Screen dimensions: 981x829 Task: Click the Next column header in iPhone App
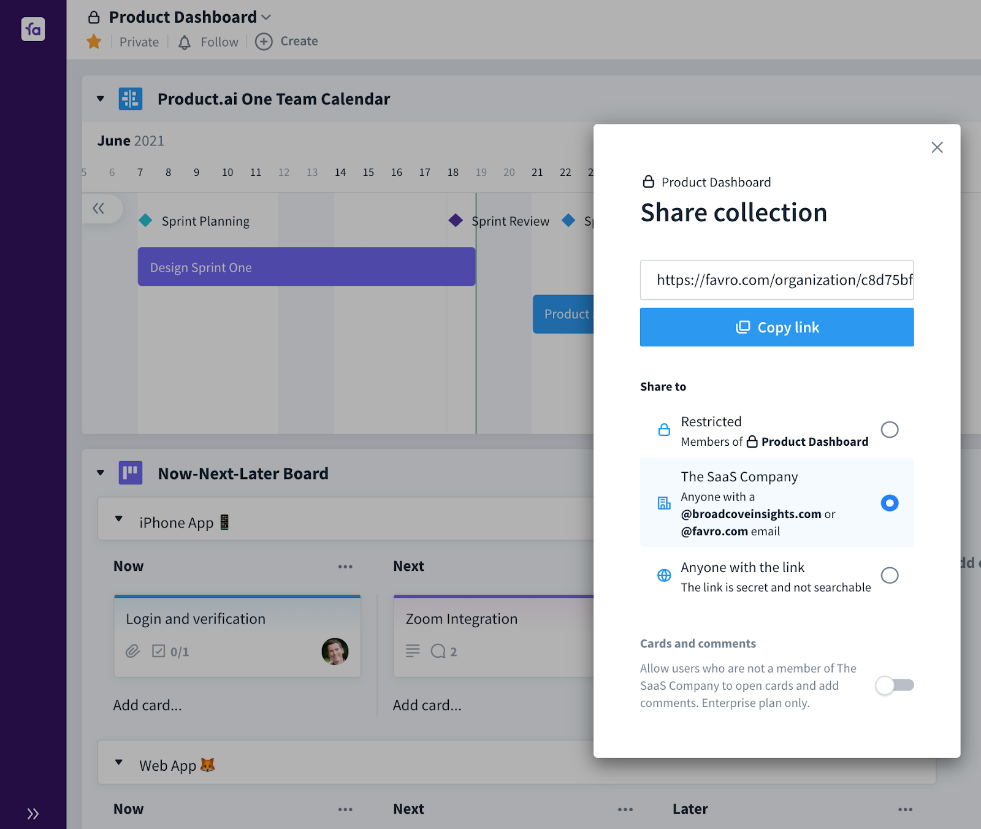409,567
